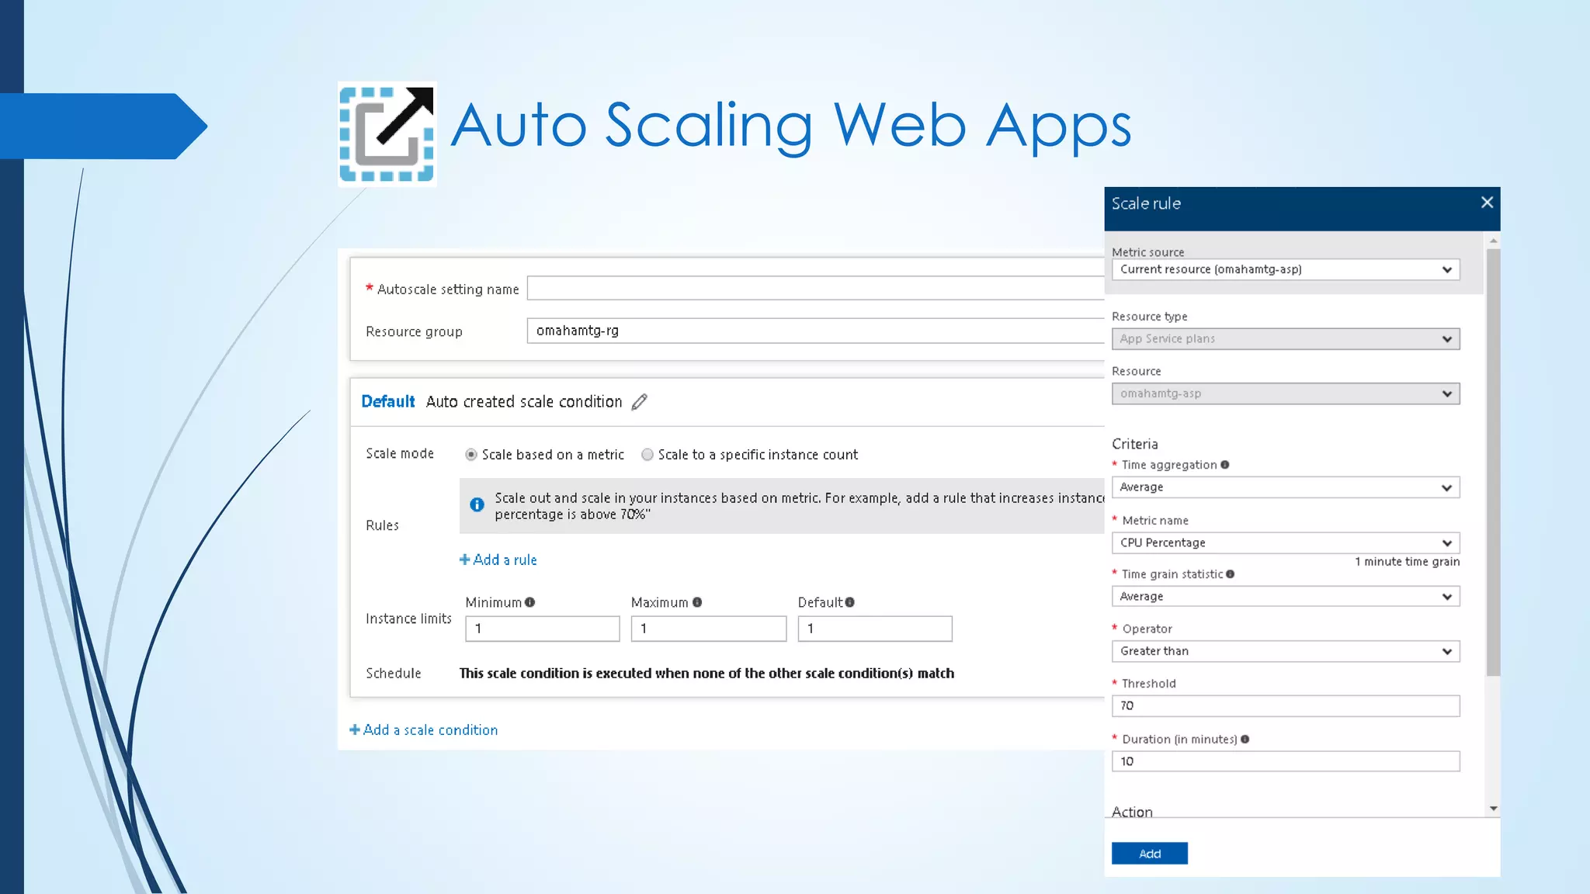Click the 'Auto created scale condition' text
1590x894 pixels.
(524, 402)
